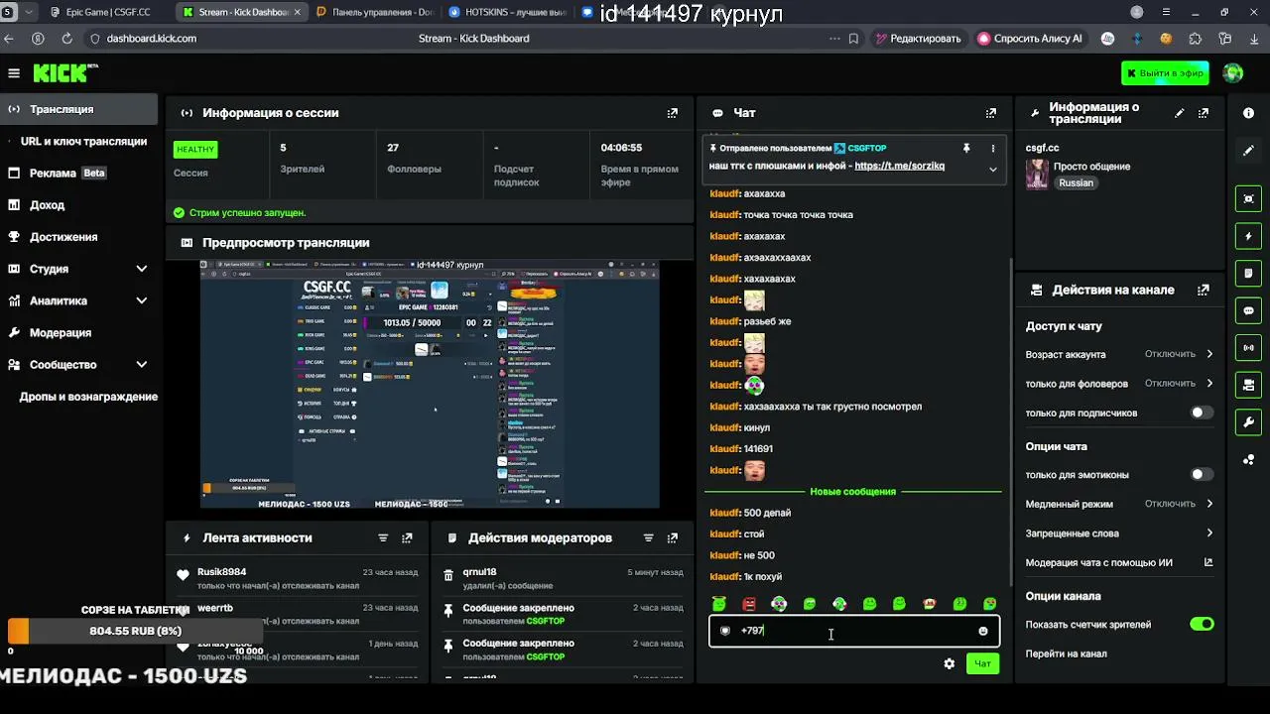Toggle chat widget in right rail
The image size is (1270, 714).
(1248, 310)
